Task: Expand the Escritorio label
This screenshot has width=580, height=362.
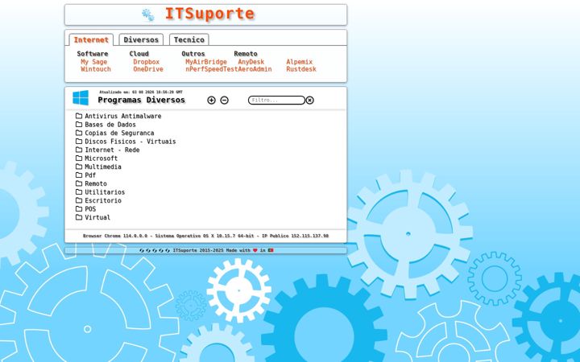Action: pyautogui.click(x=103, y=200)
